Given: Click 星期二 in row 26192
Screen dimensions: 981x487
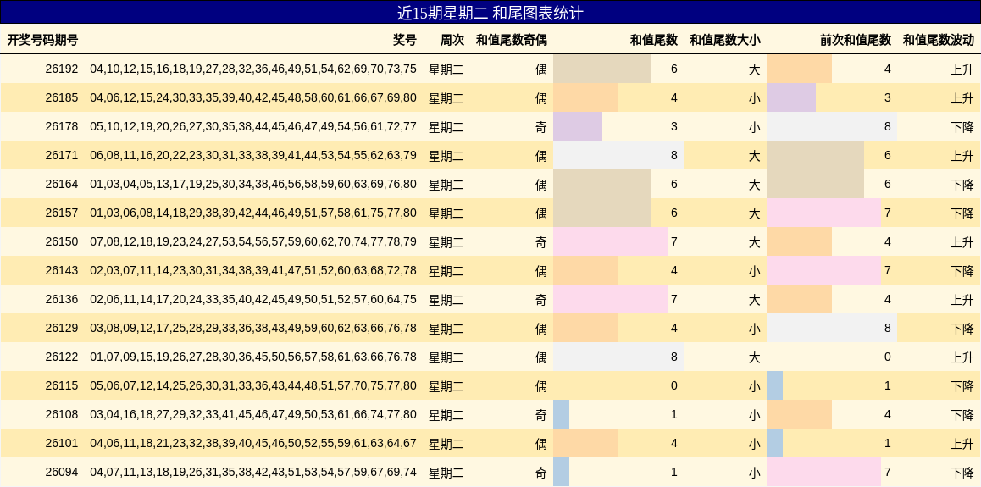Looking at the screenshot, I should tap(446, 69).
